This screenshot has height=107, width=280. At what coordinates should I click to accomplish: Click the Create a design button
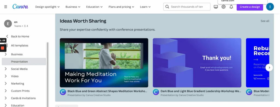tap(250, 7)
